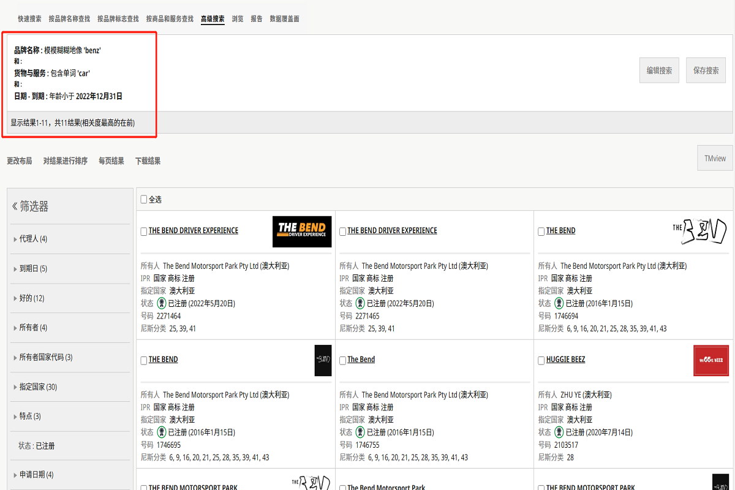This screenshot has height=490, width=735.
Task: Click the 编辑搜索 button
Action: click(659, 70)
